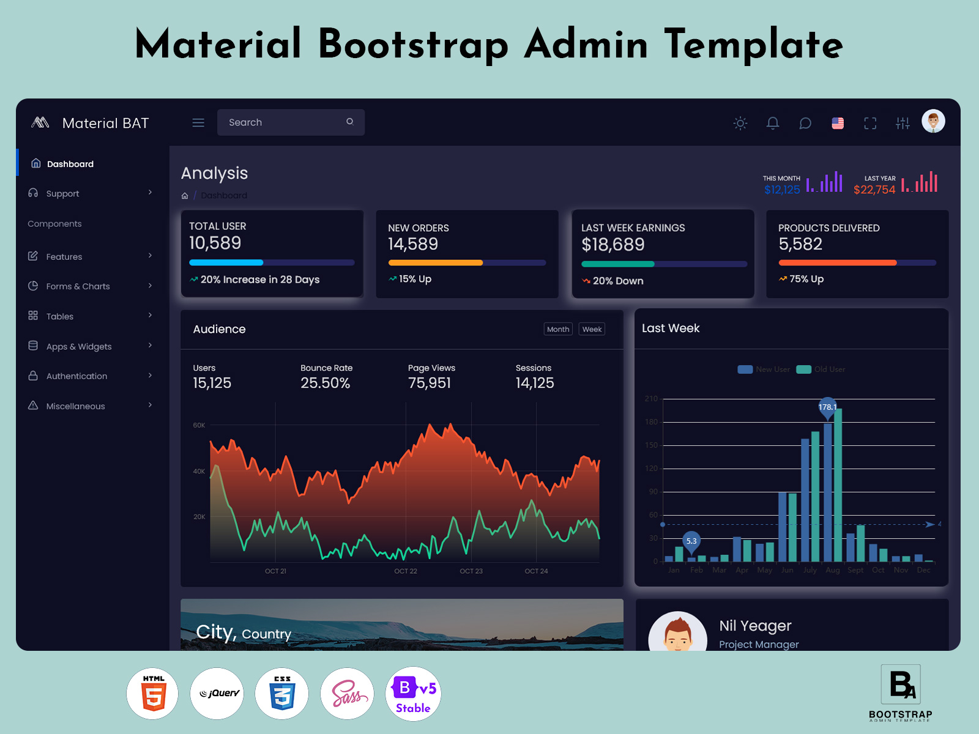Expand the Authentication submenu chevron
Viewport: 979px width, 734px height.
150,376
